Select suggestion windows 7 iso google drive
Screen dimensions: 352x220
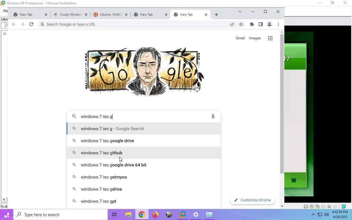coord(144,141)
